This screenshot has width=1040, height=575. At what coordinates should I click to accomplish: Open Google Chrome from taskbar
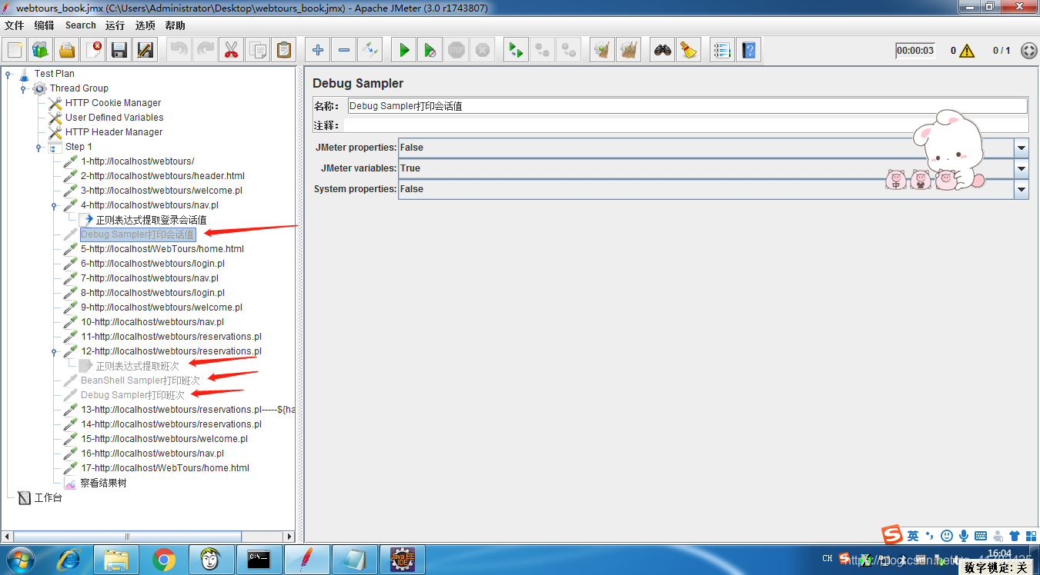coord(164,560)
